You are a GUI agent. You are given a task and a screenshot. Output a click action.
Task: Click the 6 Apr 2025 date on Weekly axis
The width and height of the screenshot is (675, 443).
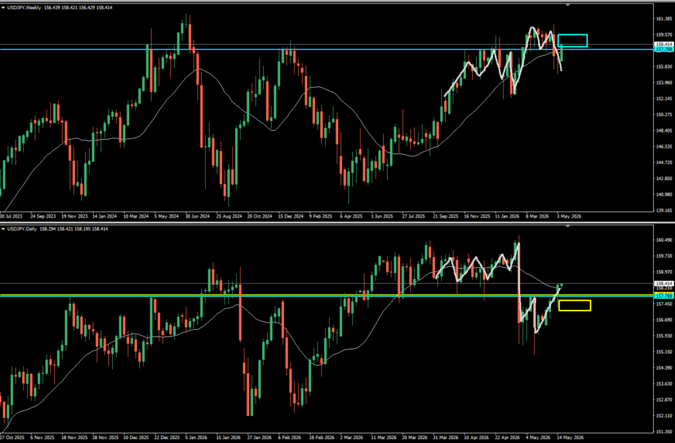point(352,216)
